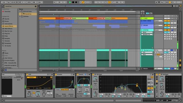Jump to next locator arrow
The height and width of the screenshot is (103, 183).
(144, 13)
